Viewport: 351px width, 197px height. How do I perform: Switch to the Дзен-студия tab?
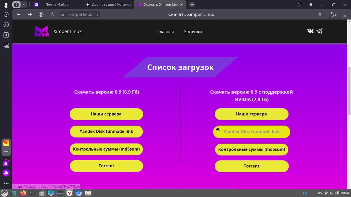point(108,5)
